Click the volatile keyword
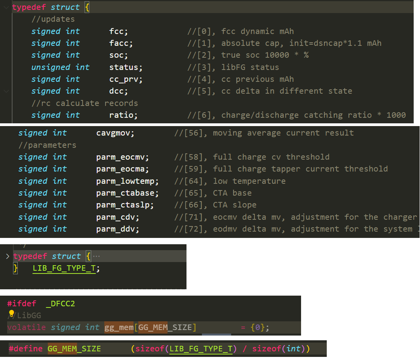Screen dimensions: 420x364 [26, 327]
